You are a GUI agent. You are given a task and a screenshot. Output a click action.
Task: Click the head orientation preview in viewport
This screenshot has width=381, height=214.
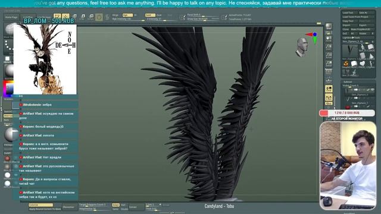[x=301, y=47]
